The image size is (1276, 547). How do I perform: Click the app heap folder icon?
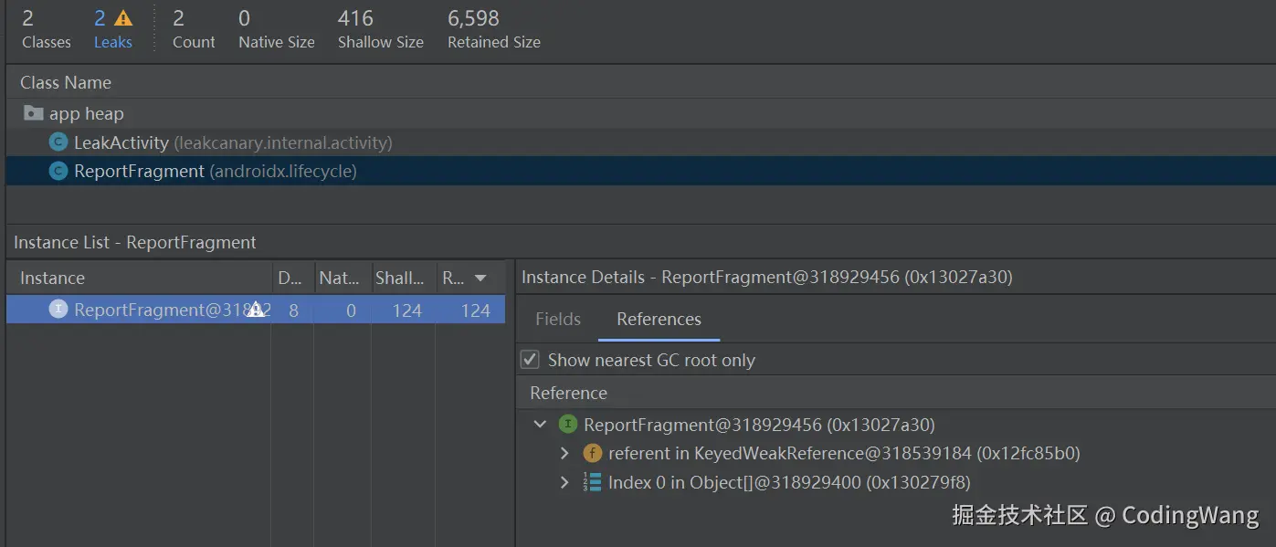pos(33,113)
